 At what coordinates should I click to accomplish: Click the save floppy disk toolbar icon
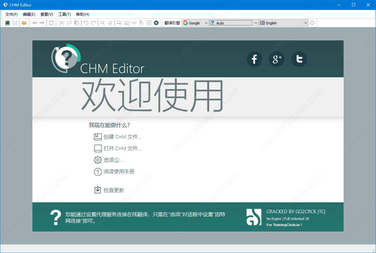click(x=15, y=23)
